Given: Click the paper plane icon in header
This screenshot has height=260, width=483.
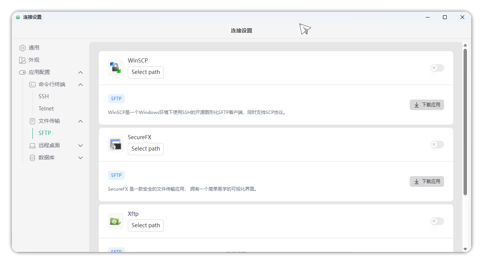Looking at the screenshot, I should (305, 29).
